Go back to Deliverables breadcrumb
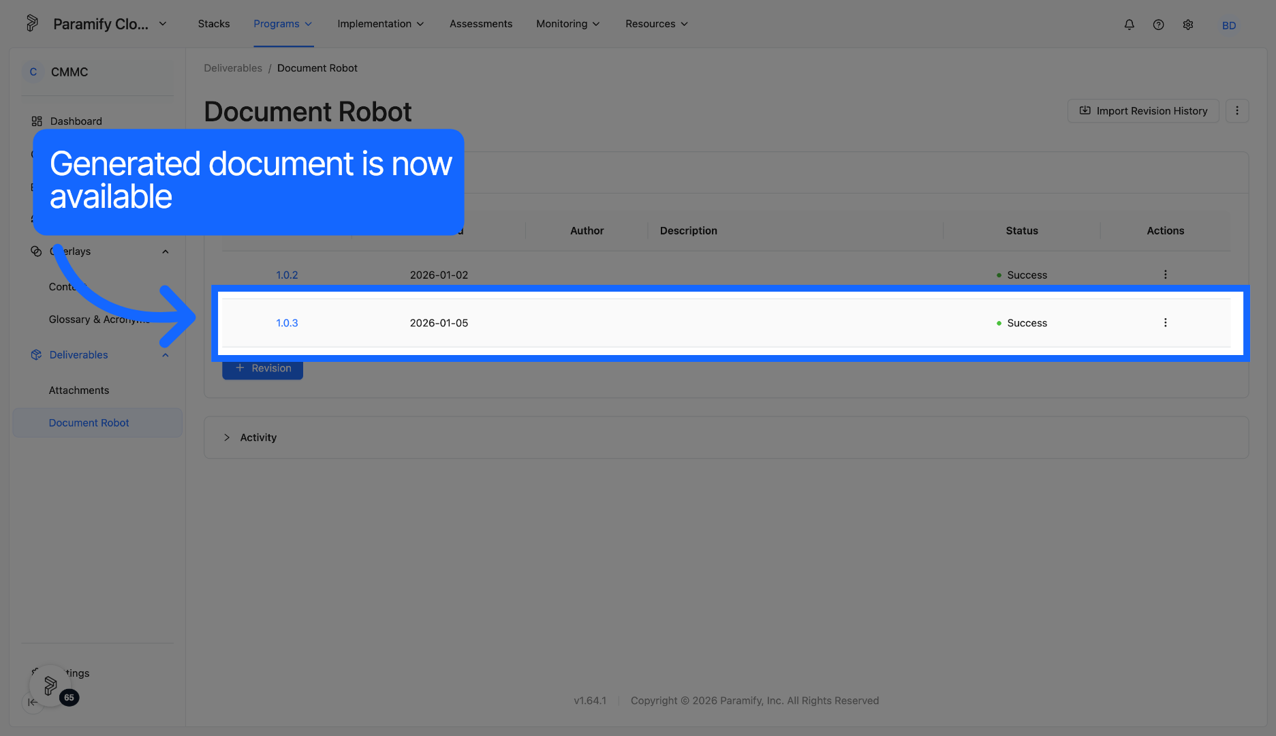Viewport: 1276px width, 736px height. tap(233, 68)
